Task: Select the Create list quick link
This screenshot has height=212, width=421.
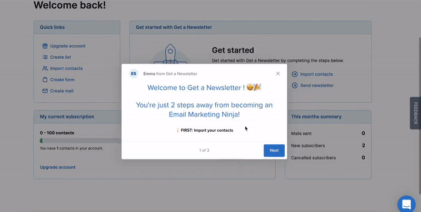Action: [61, 57]
